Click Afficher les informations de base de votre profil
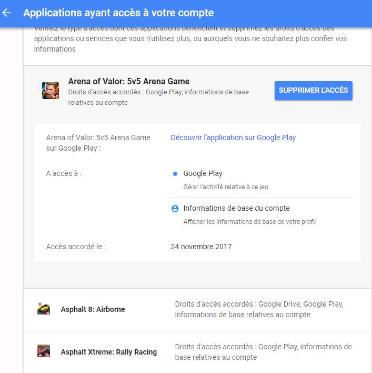This screenshot has width=372, height=373. (249, 222)
